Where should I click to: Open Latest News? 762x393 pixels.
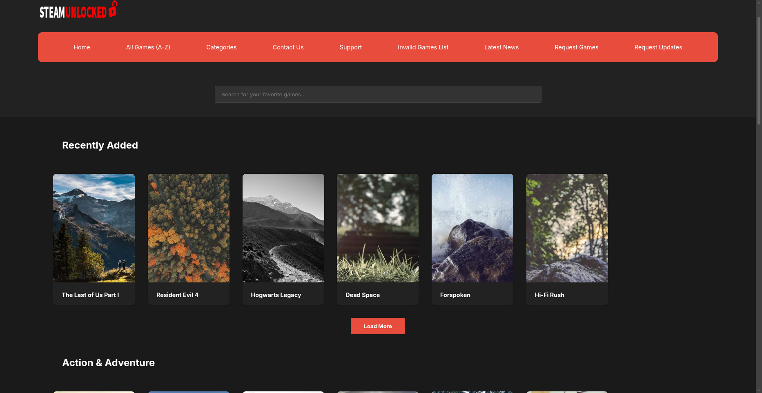click(x=501, y=47)
